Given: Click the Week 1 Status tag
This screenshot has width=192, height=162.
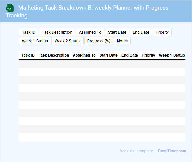Looking at the screenshot, I should pos(35,41).
